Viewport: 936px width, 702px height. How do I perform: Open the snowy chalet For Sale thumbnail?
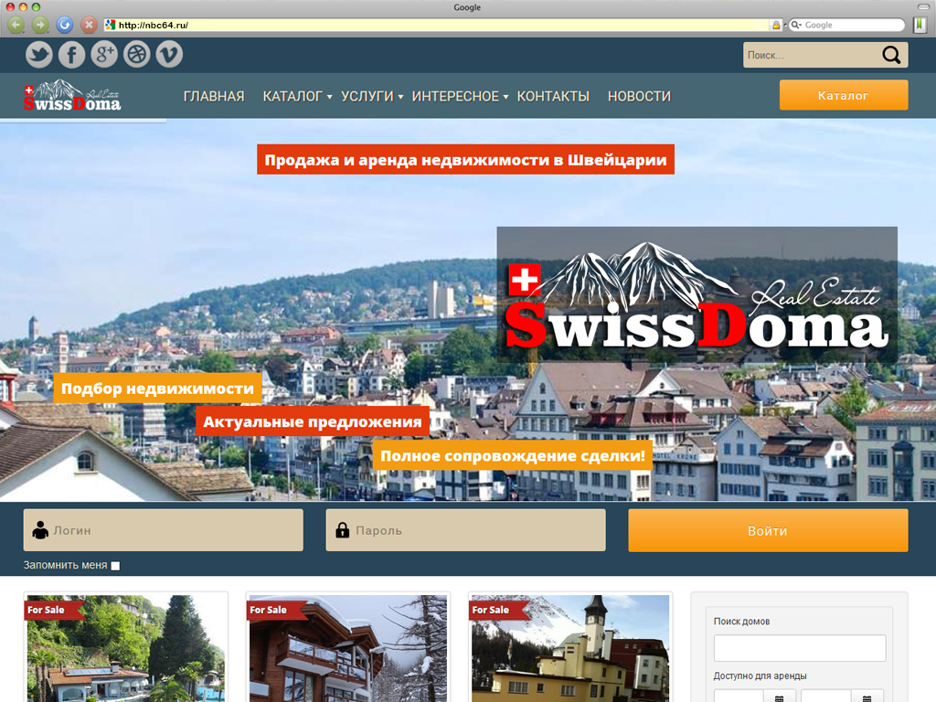348,648
